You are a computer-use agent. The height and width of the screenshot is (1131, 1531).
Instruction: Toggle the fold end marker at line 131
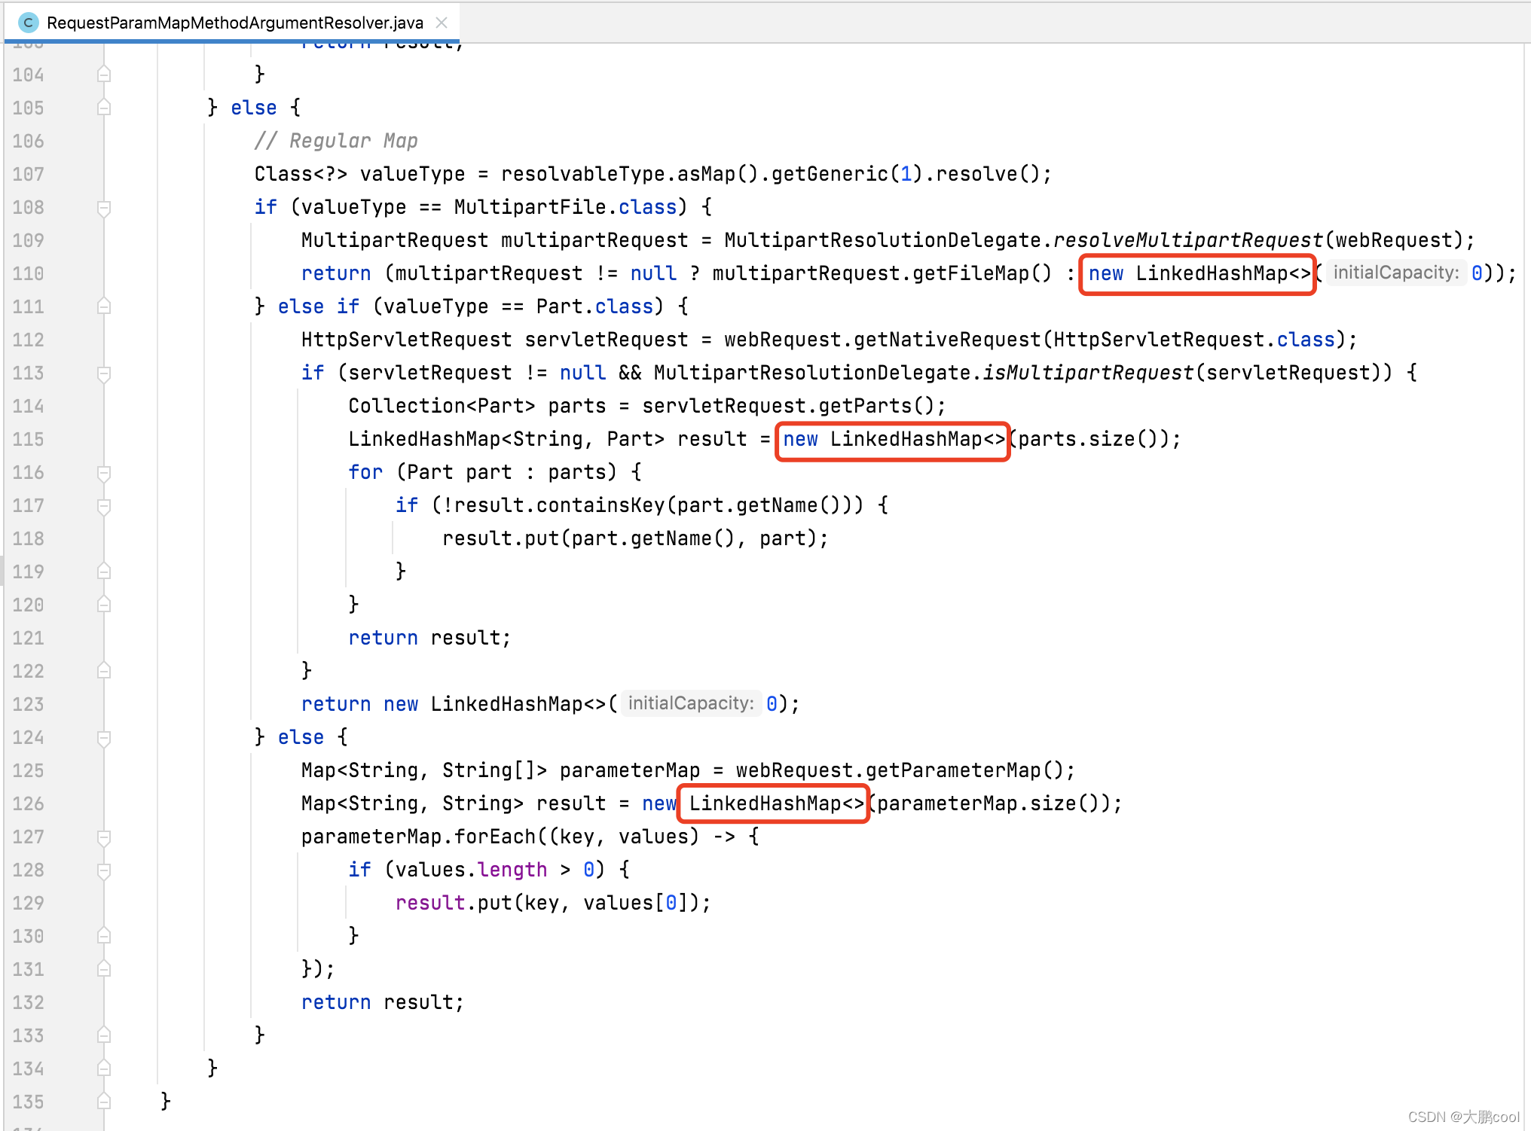(x=104, y=969)
